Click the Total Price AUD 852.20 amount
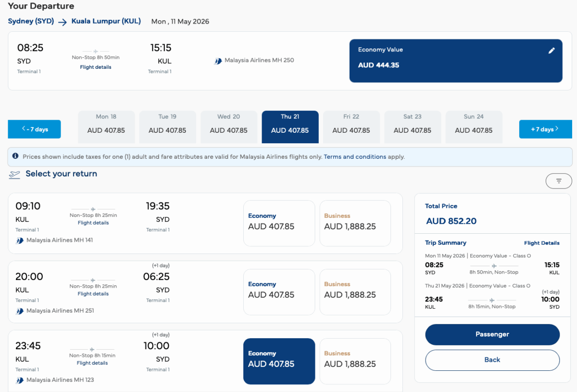Image resolution: width=577 pixels, height=392 pixels. tap(452, 221)
